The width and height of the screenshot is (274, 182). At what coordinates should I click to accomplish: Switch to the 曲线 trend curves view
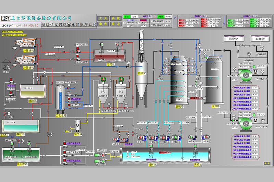tap(102, 24)
